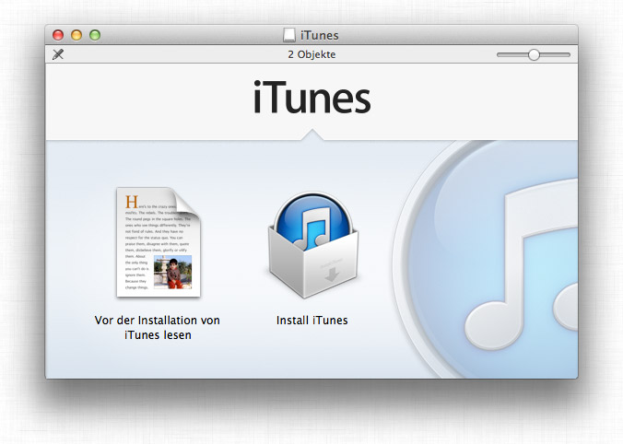
Task: Minimize the window with yellow button
Action: click(x=76, y=36)
